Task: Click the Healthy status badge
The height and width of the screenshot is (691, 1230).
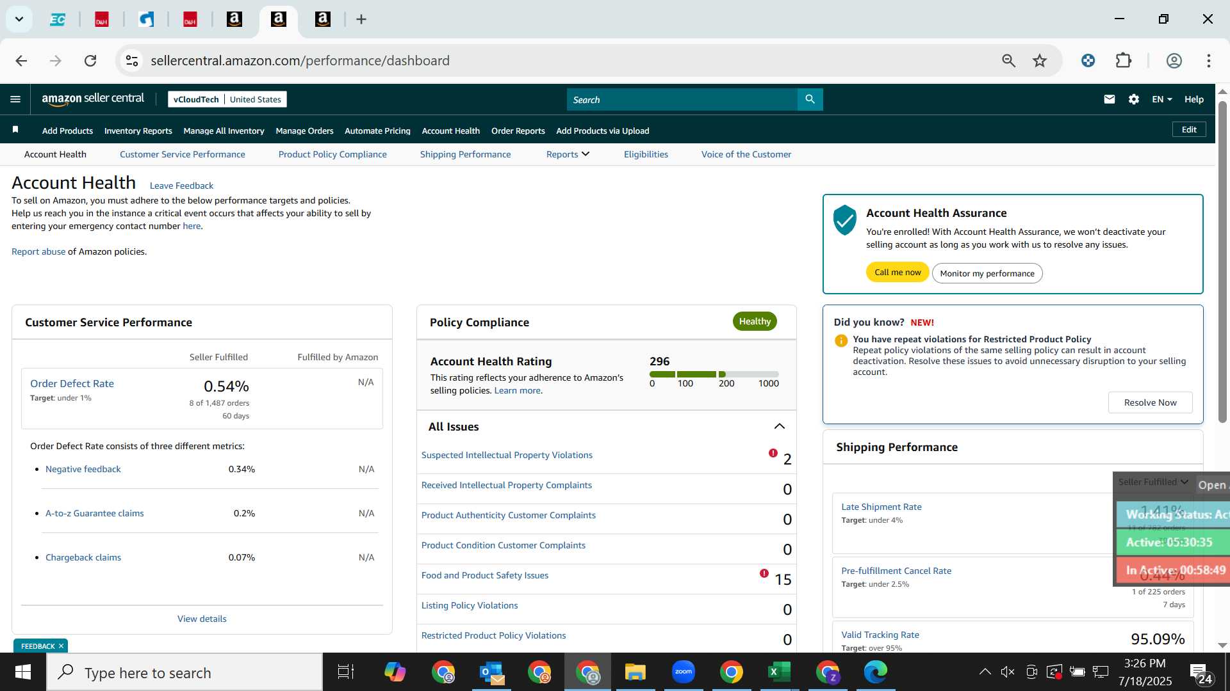Action: [754, 321]
